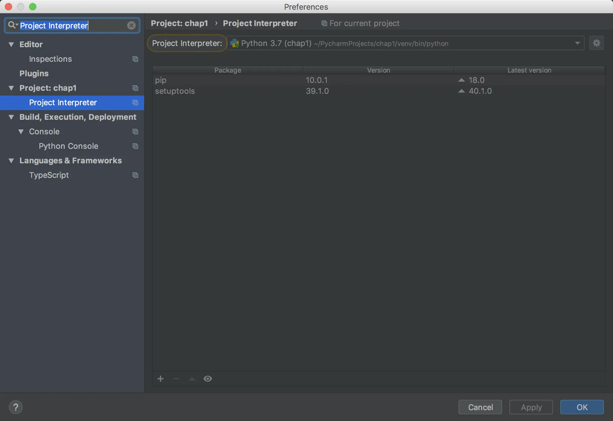Image resolution: width=613 pixels, height=421 pixels.
Task: Open help with the question mark button
Action: tap(16, 407)
